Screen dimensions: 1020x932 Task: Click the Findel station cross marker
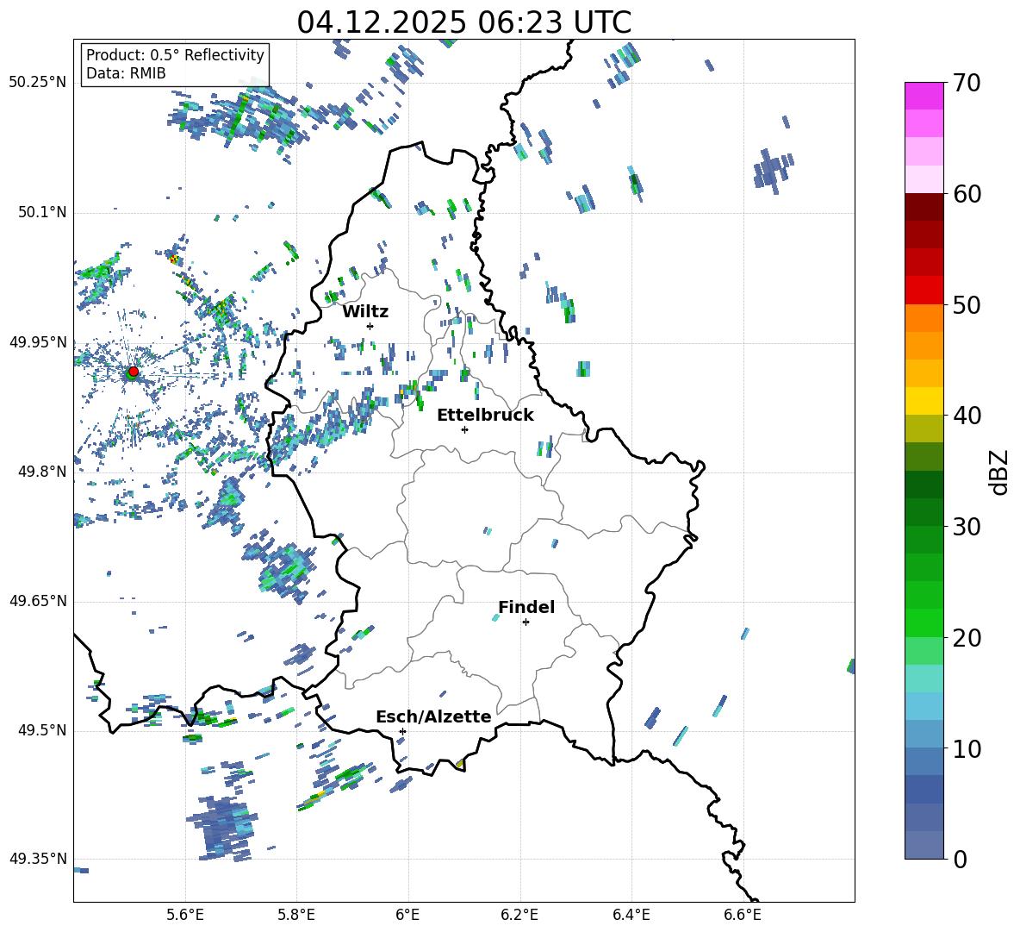coord(526,622)
